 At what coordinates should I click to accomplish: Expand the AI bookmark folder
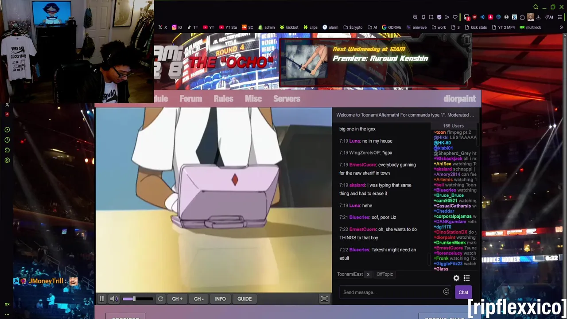[x=372, y=27]
